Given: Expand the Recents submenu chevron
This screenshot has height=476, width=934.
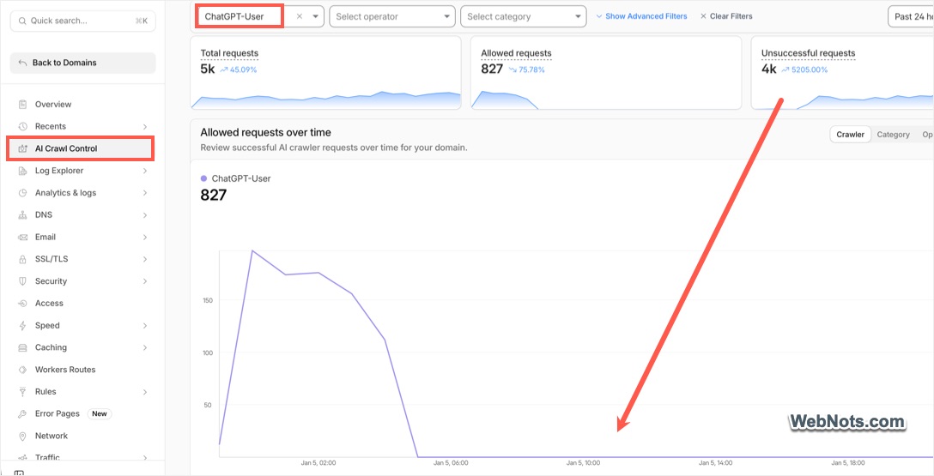Looking at the screenshot, I should coord(145,126).
